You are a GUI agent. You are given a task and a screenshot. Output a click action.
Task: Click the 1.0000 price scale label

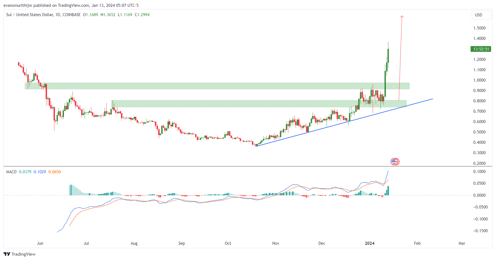pos(479,80)
